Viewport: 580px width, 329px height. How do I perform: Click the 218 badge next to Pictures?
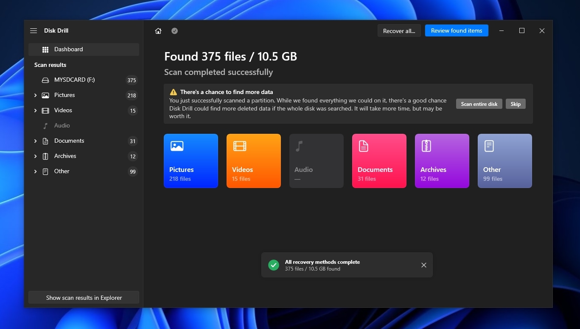coord(132,95)
